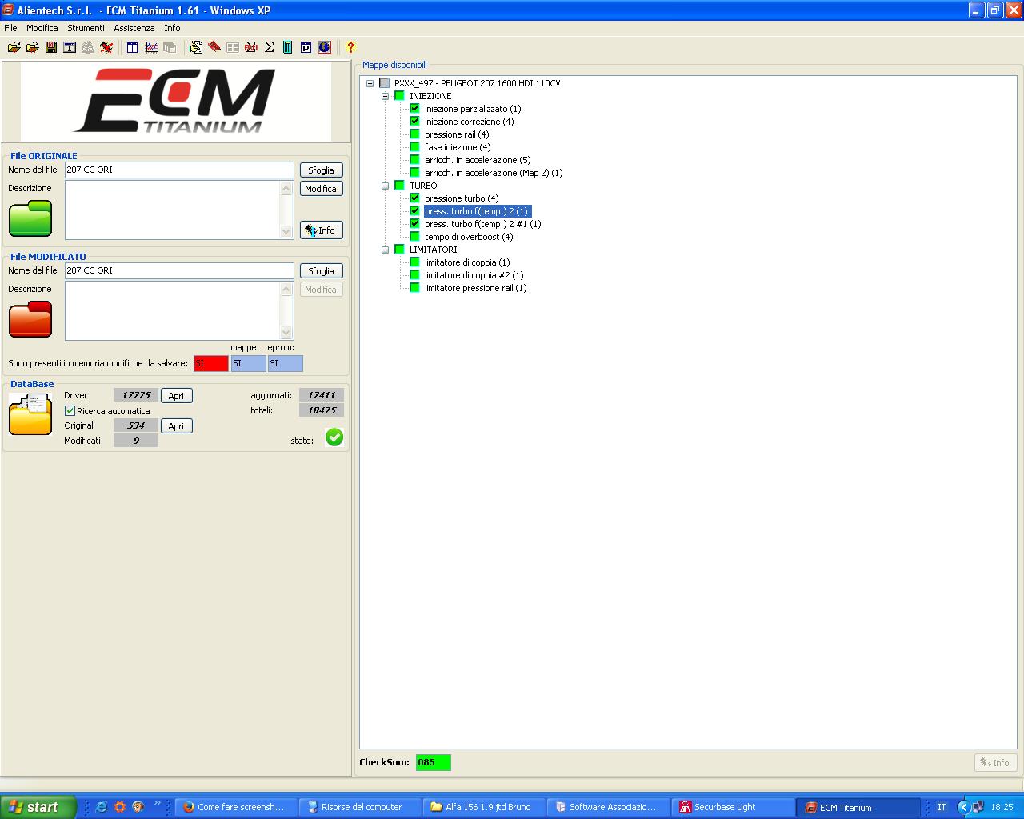This screenshot has height=819, width=1024.
Task: Collapse the TURBO tree branch
Action: tap(385, 186)
